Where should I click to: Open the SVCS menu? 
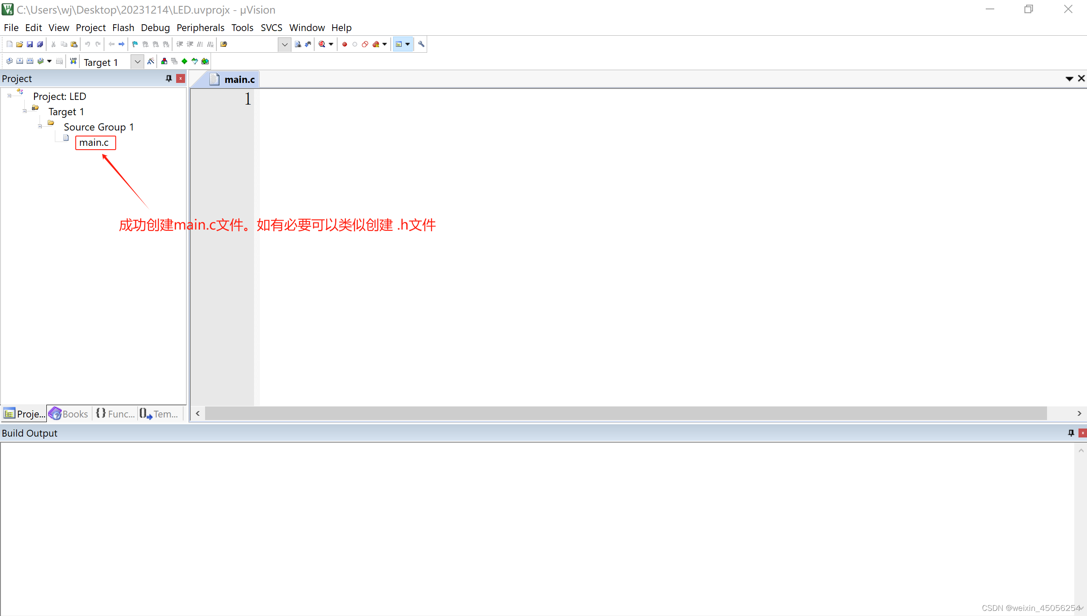click(271, 28)
